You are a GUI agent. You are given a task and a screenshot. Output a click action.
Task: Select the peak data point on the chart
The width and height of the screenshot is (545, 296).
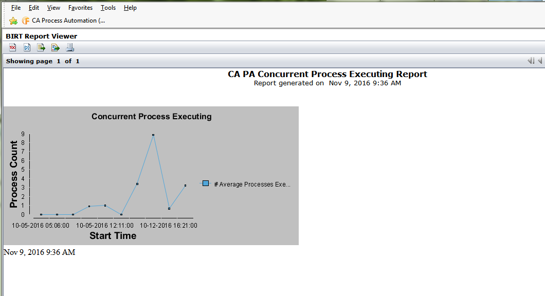(153, 135)
